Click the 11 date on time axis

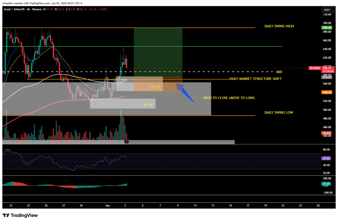(195, 206)
